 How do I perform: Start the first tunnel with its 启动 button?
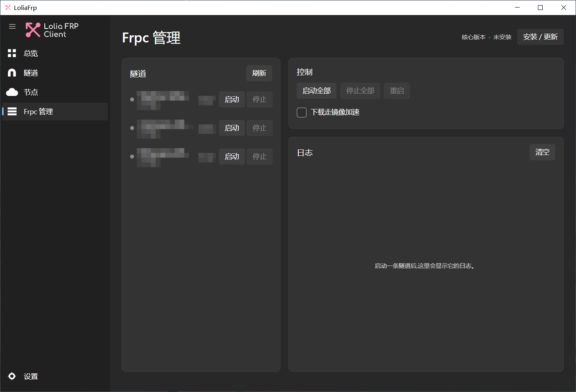click(x=232, y=99)
